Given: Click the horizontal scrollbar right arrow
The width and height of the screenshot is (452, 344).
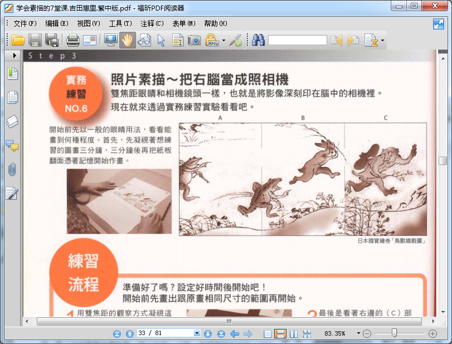Looking at the screenshot, I should 433,321.
